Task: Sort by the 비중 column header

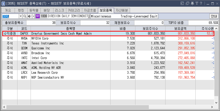Action: pyautogui.click(x=123, y=29)
